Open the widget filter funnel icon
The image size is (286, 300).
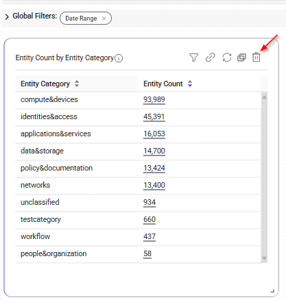point(193,58)
